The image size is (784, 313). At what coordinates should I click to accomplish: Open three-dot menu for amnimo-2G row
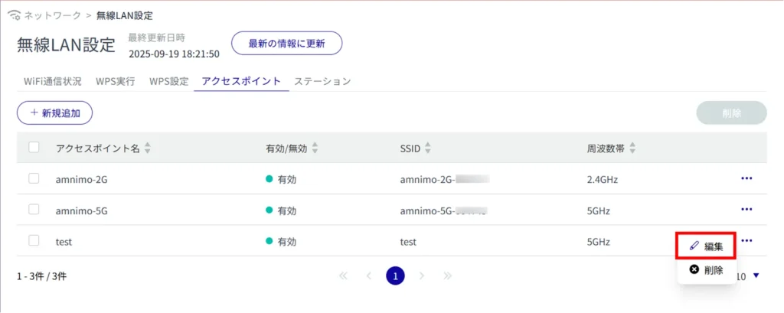tap(746, 178)
